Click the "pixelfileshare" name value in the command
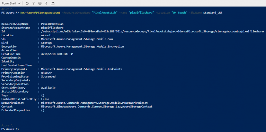 coord(141,13)
